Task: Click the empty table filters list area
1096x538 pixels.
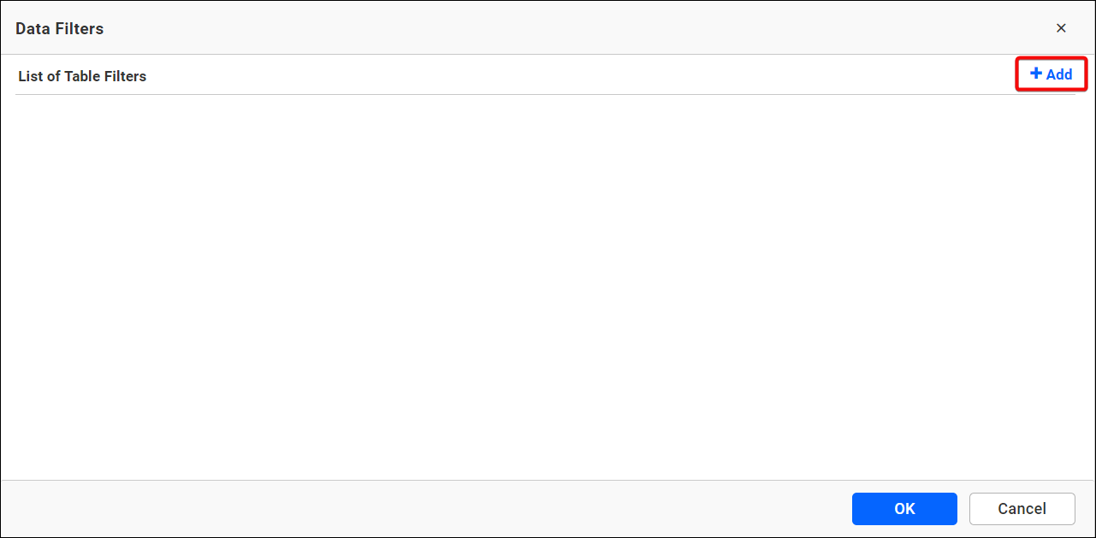Action: 546,287
